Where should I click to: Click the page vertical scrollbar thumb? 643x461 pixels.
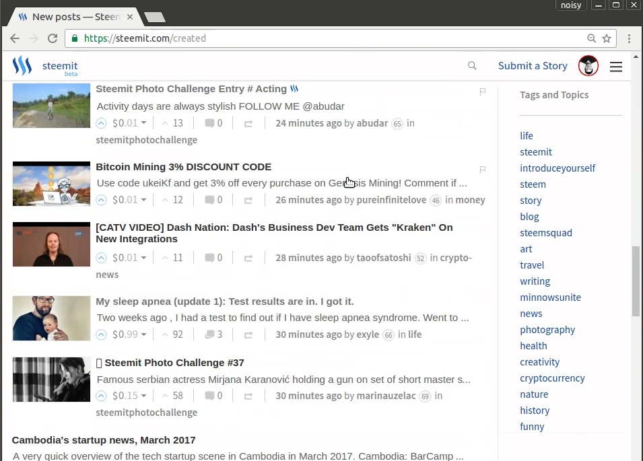click(636, 281)
